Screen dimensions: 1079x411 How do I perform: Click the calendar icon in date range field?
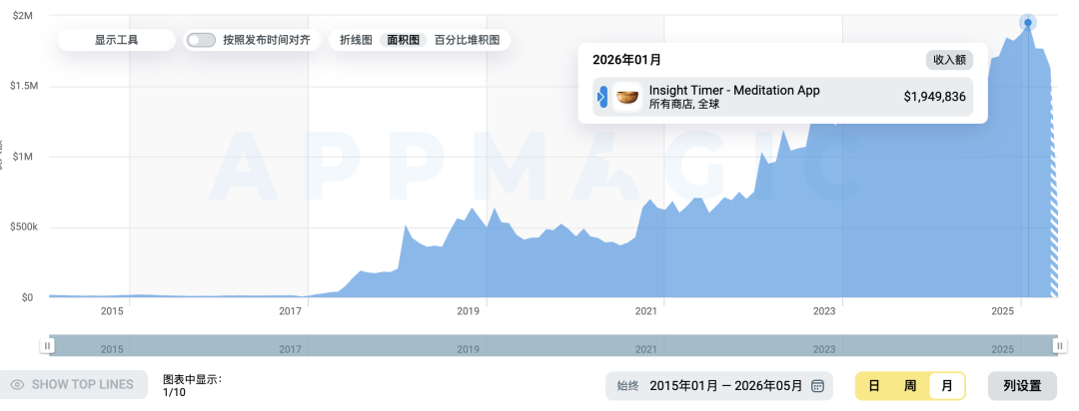click(x=817, y=386)
